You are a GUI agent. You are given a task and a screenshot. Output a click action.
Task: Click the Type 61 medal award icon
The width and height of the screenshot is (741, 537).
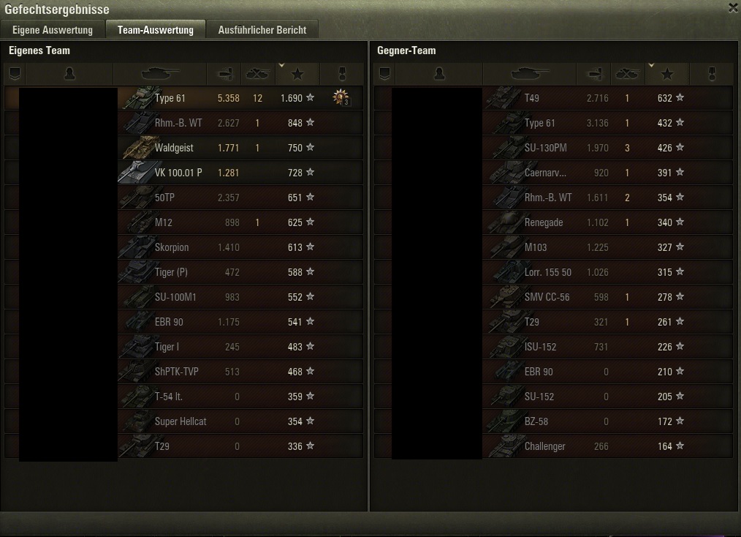coord(341,97)
